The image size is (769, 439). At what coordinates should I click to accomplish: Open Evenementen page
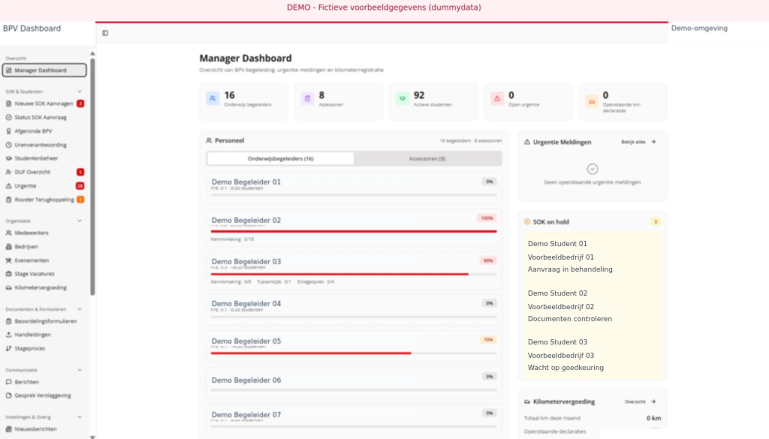pos(45,260)
